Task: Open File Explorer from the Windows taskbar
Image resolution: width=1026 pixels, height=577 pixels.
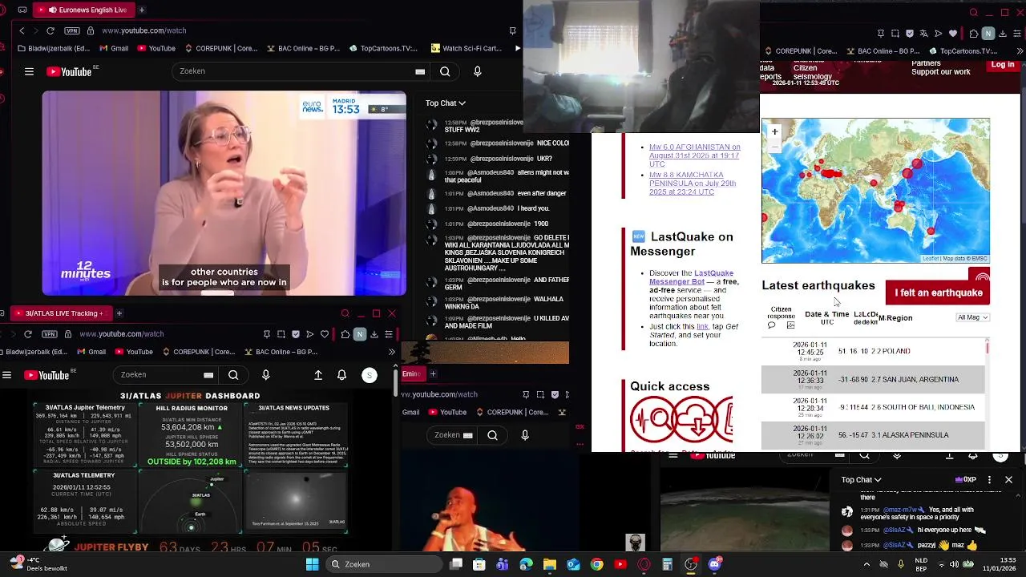Action: (550, 564)
